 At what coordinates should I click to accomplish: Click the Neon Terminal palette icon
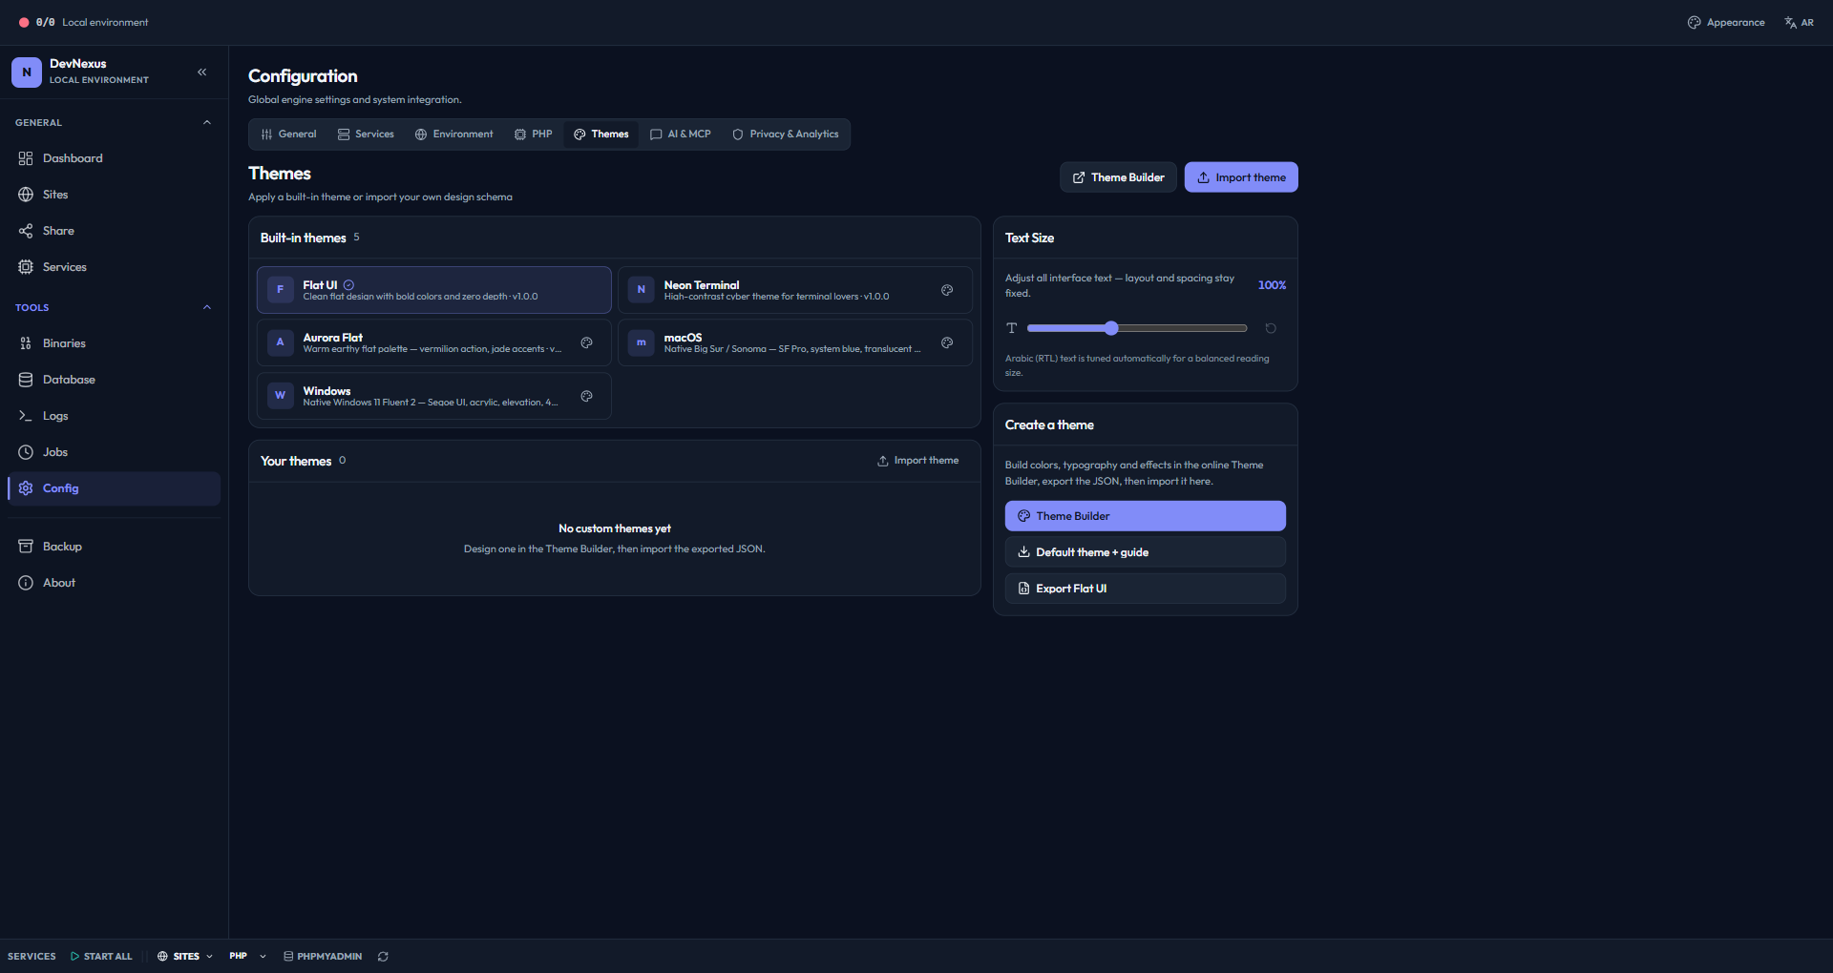click(x=947, y=290)
